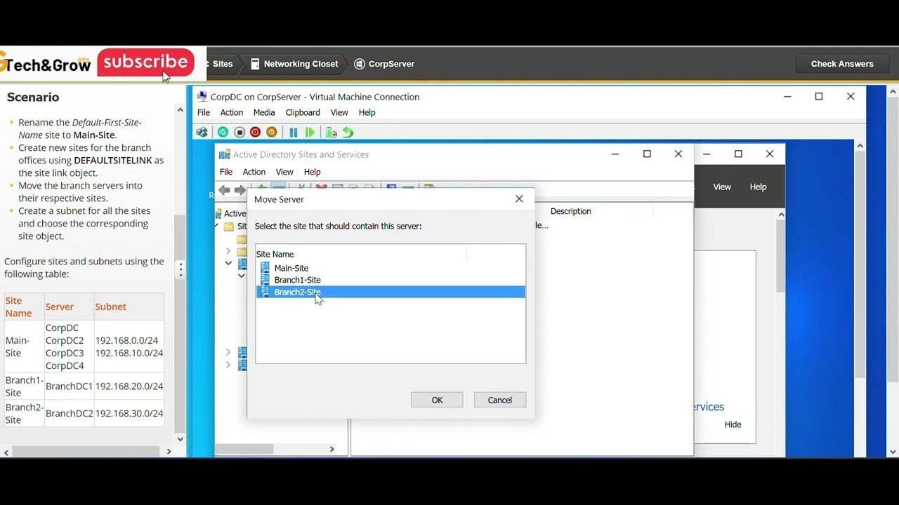
Task: Open View menu in the dark background window
Action: pos(722,187)
